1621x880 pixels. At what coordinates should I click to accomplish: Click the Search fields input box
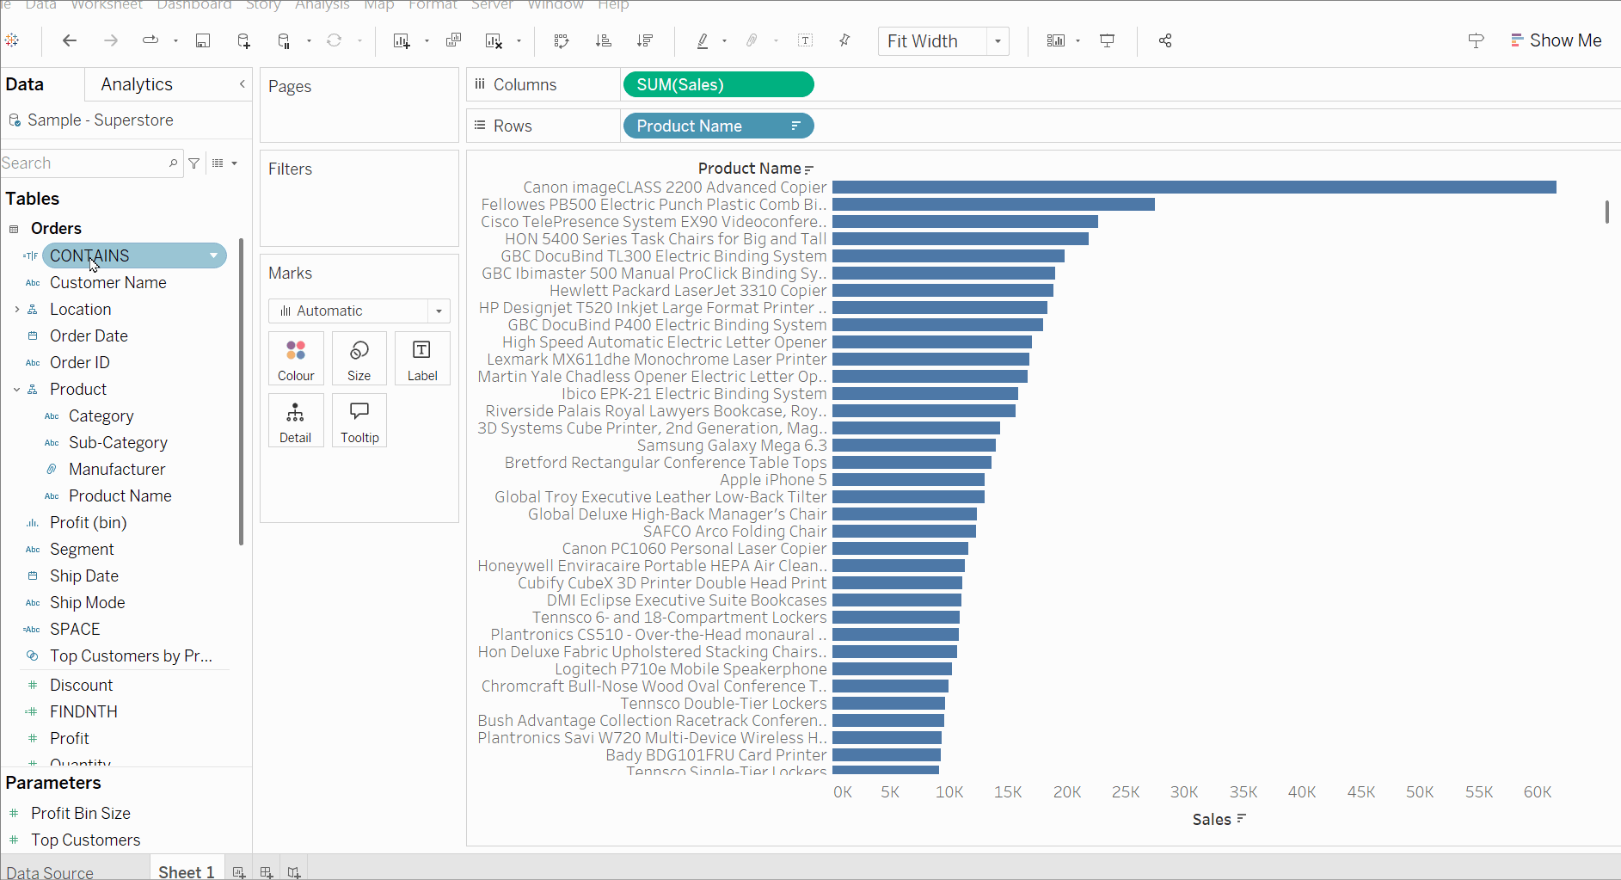point(86,163)
